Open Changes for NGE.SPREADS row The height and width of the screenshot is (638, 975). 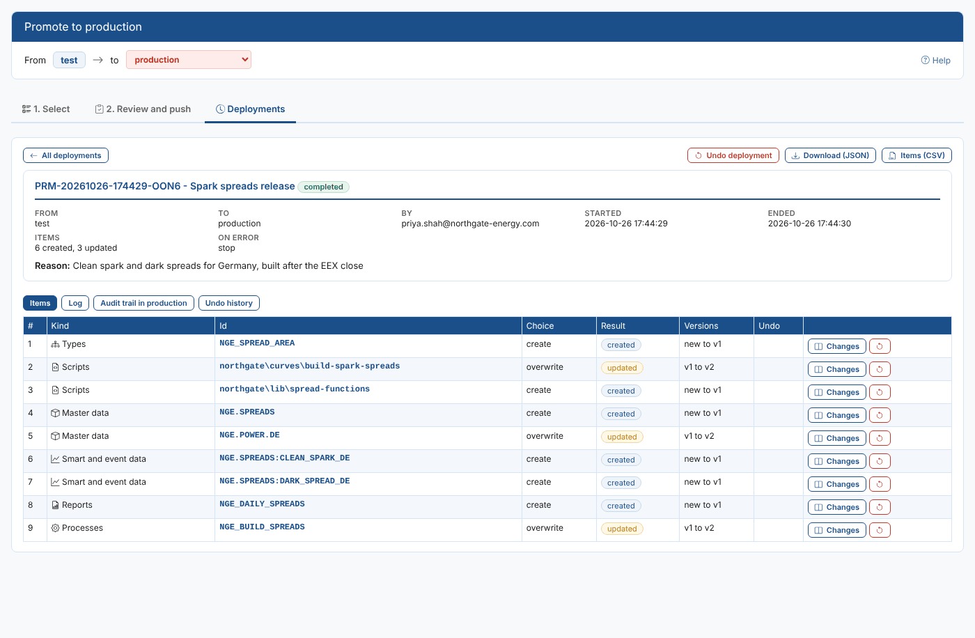click(x=837, y=415)
